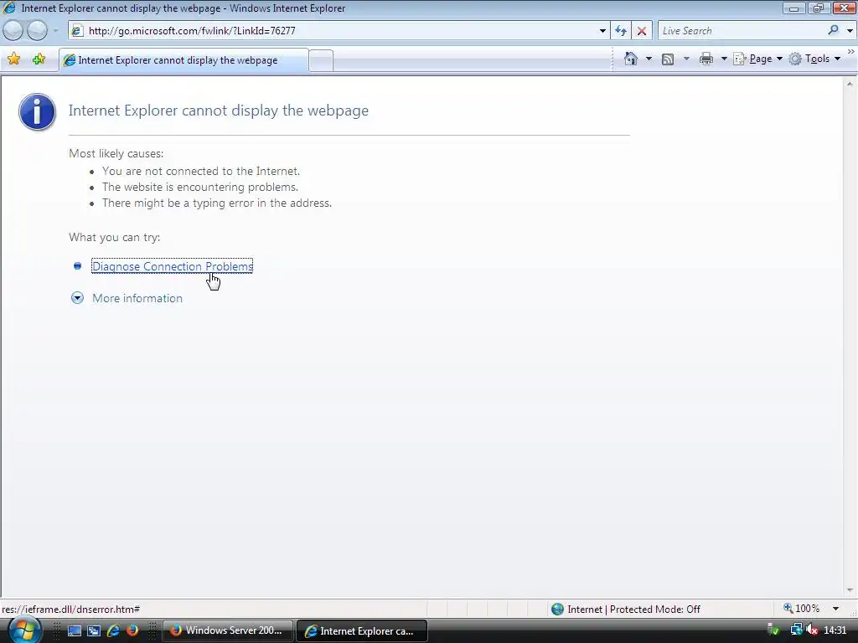Viewport: 858px width, 643px height.
Task: Expand the address bar history dropdown
Action: coord(602,31)
